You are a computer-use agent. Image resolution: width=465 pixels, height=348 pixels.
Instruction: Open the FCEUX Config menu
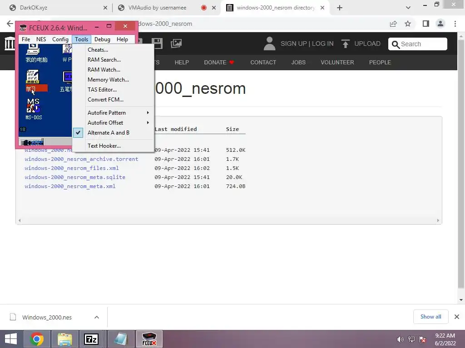click(60, 39)
